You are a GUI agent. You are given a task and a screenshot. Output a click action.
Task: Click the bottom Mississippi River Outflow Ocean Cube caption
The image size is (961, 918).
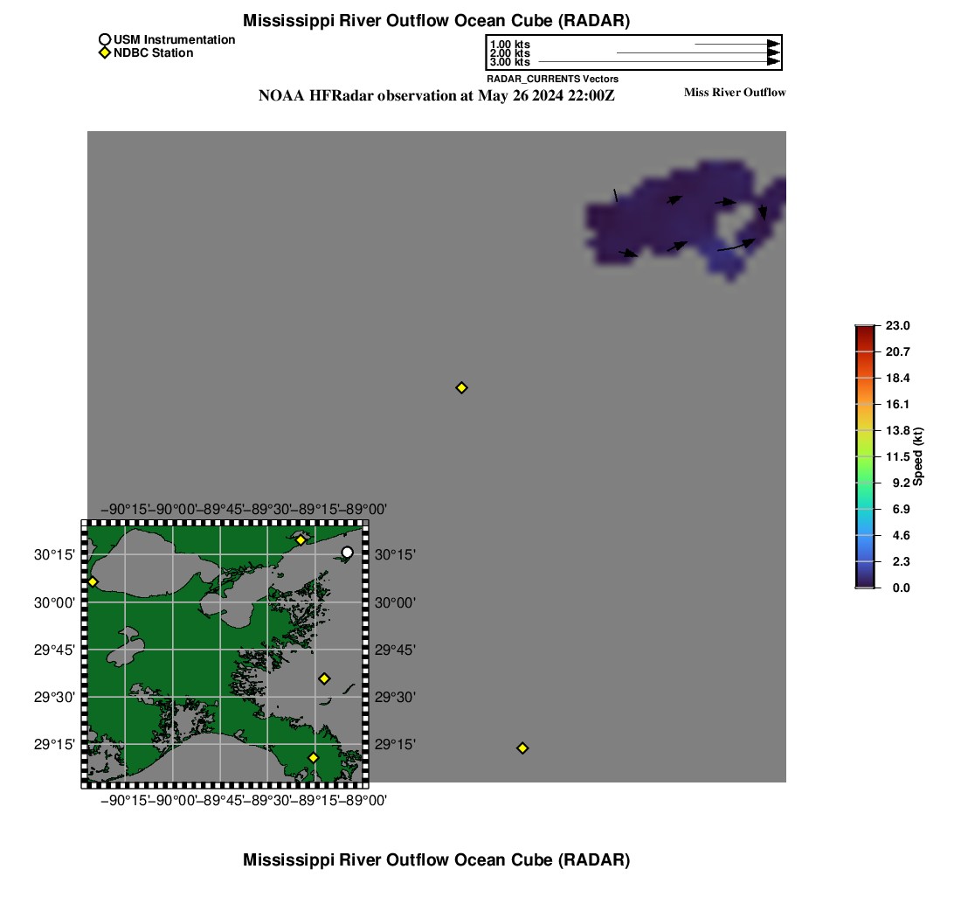click(x=436, y=860)
